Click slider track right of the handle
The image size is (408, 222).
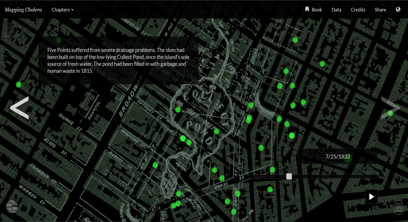pos(334,177)
